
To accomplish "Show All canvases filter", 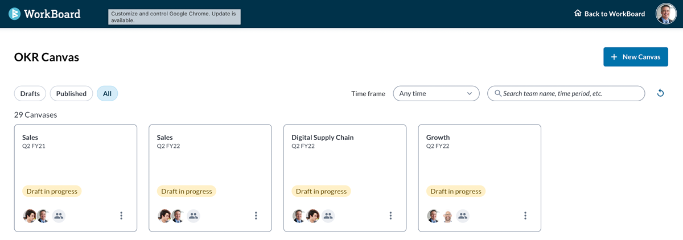I will point(107,93).
